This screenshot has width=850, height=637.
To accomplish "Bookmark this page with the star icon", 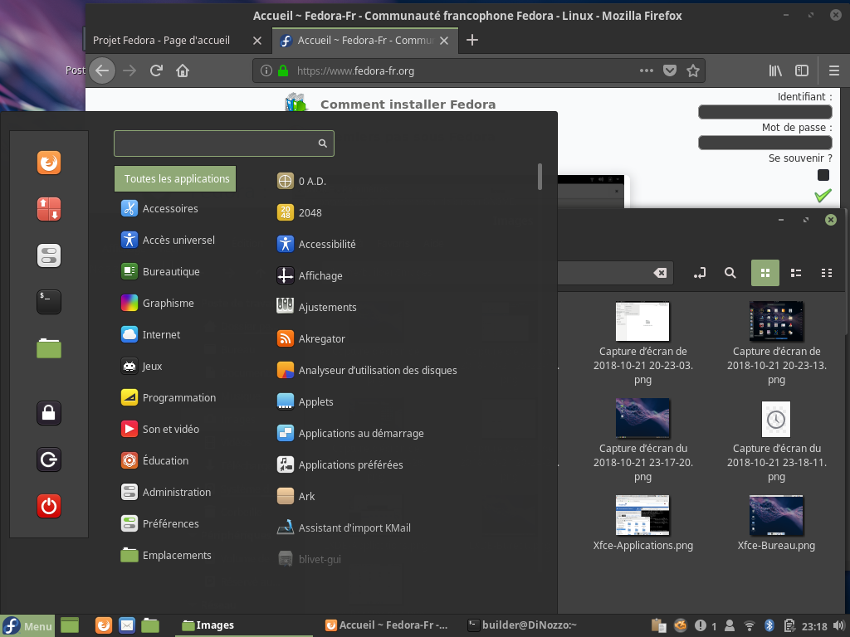I will [693, 71].
